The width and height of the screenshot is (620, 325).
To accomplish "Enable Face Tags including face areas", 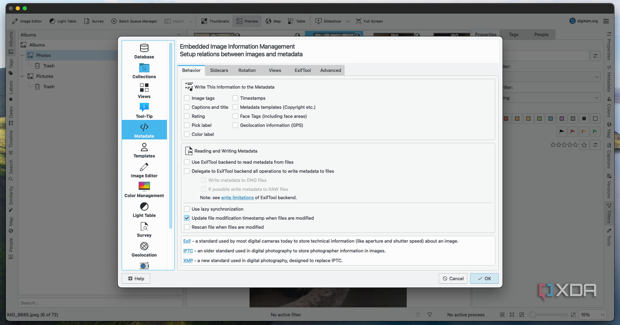I will 235,116.
